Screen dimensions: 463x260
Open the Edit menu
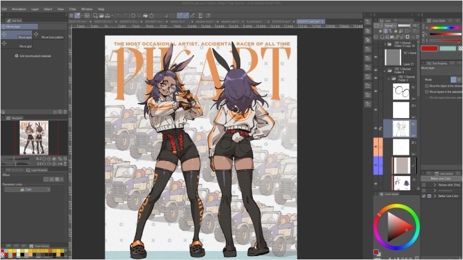pyautogui.click(x=4, y=9)
